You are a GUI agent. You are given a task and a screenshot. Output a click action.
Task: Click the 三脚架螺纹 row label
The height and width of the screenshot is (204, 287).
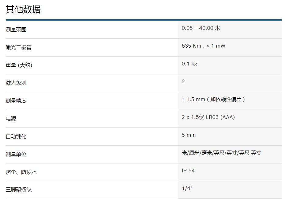click(18, 190)
